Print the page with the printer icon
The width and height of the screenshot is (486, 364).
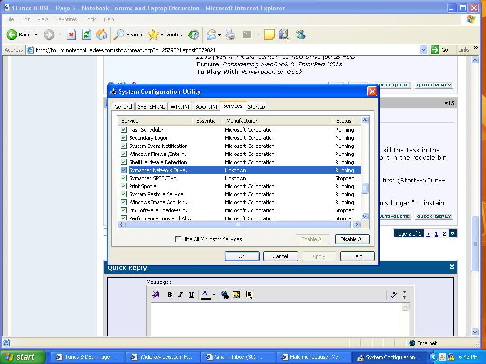[x=230, y=35]
